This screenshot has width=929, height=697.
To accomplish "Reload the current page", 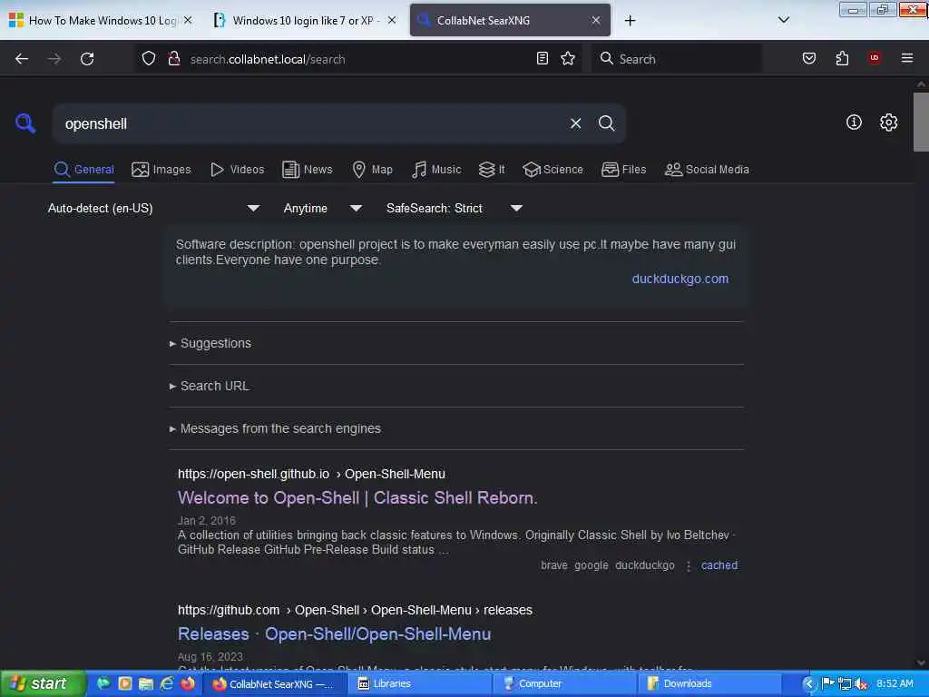I will [87, 59].
